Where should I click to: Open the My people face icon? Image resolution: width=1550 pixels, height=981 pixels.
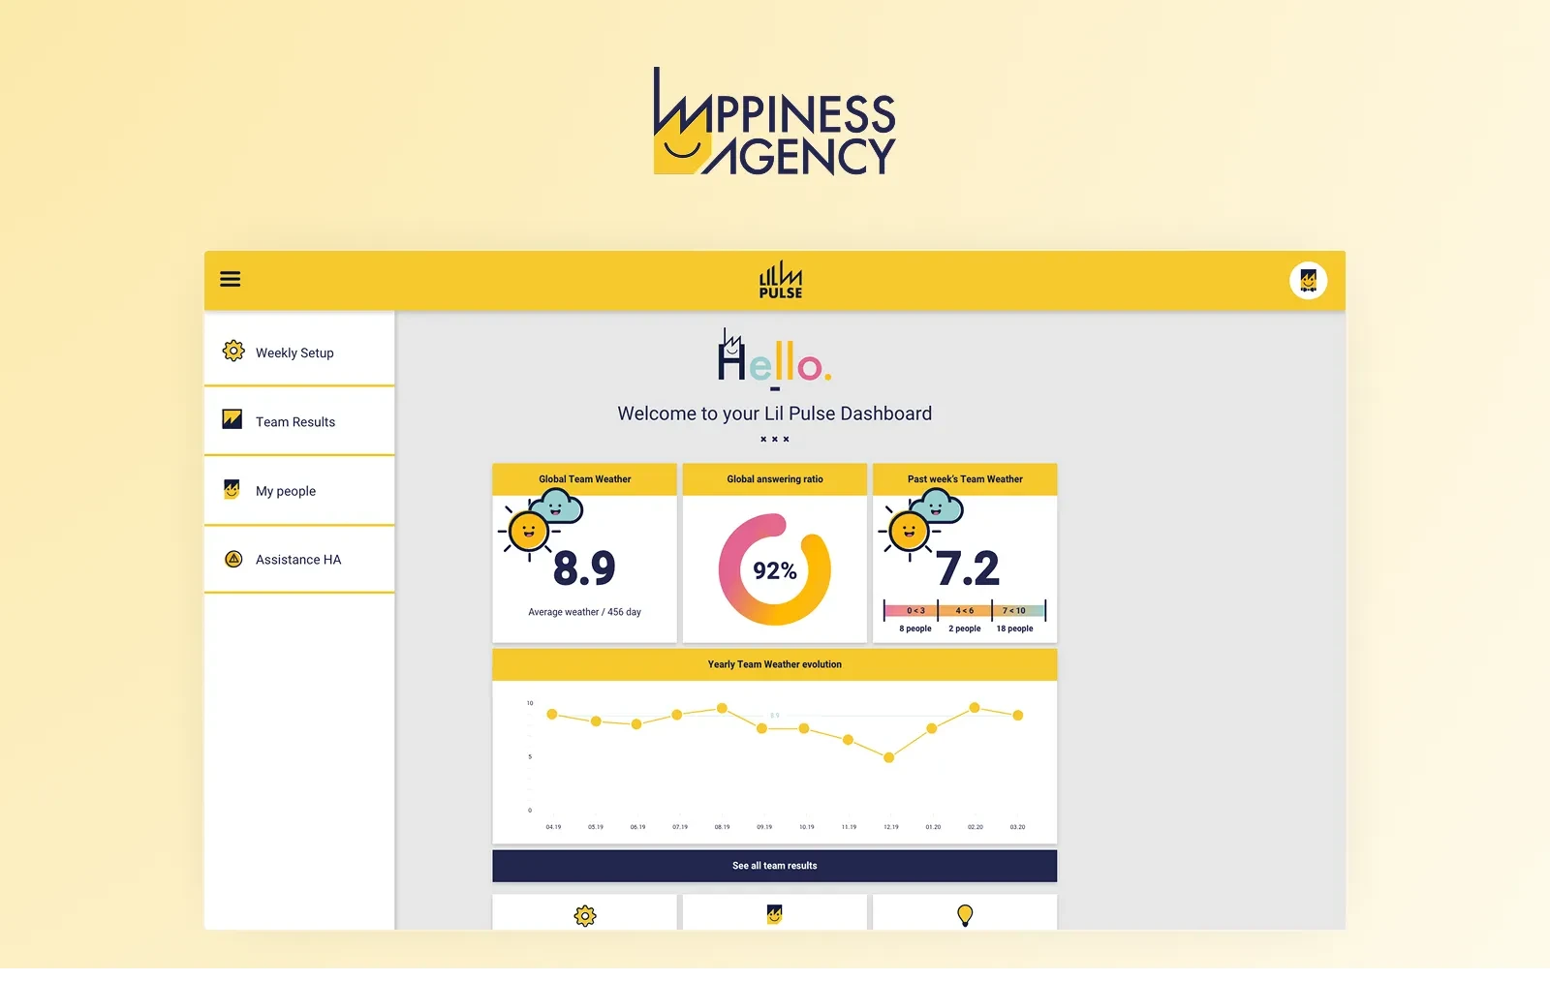point(232,490)
